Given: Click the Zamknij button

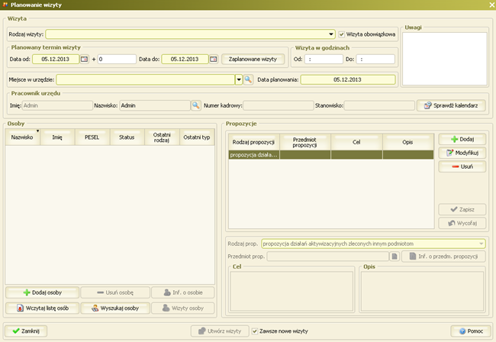Looking at the screenshot, I should click(26, 331).
